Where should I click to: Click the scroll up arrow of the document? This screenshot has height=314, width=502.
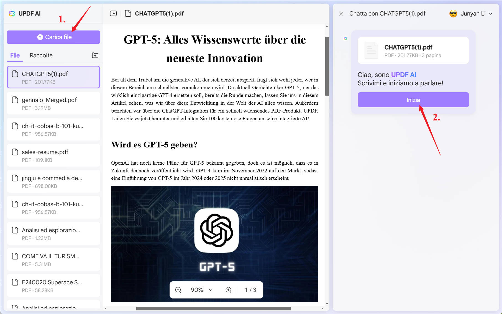(x=327, y=26)
